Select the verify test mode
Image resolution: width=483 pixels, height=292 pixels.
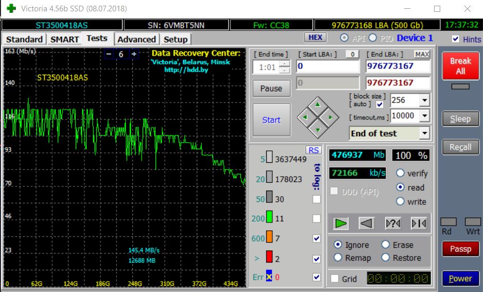point(400,173)
